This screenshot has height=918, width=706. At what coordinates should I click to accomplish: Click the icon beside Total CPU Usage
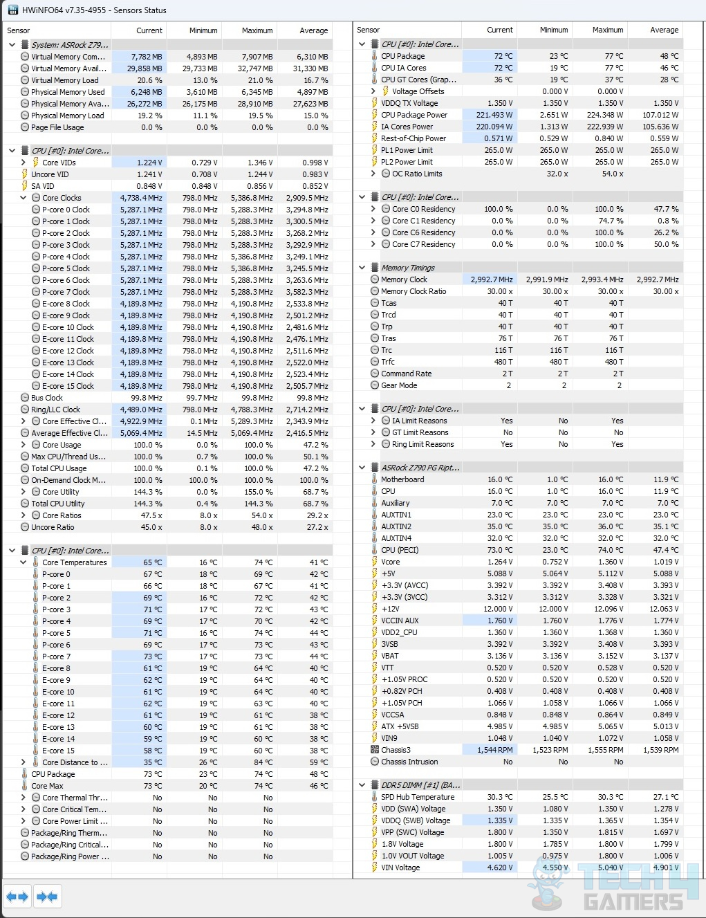tap(25, 468)
